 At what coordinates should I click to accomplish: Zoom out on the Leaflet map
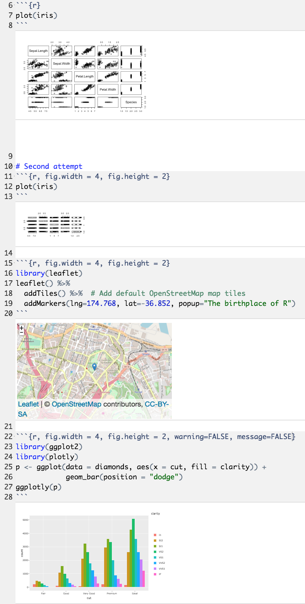21,332
